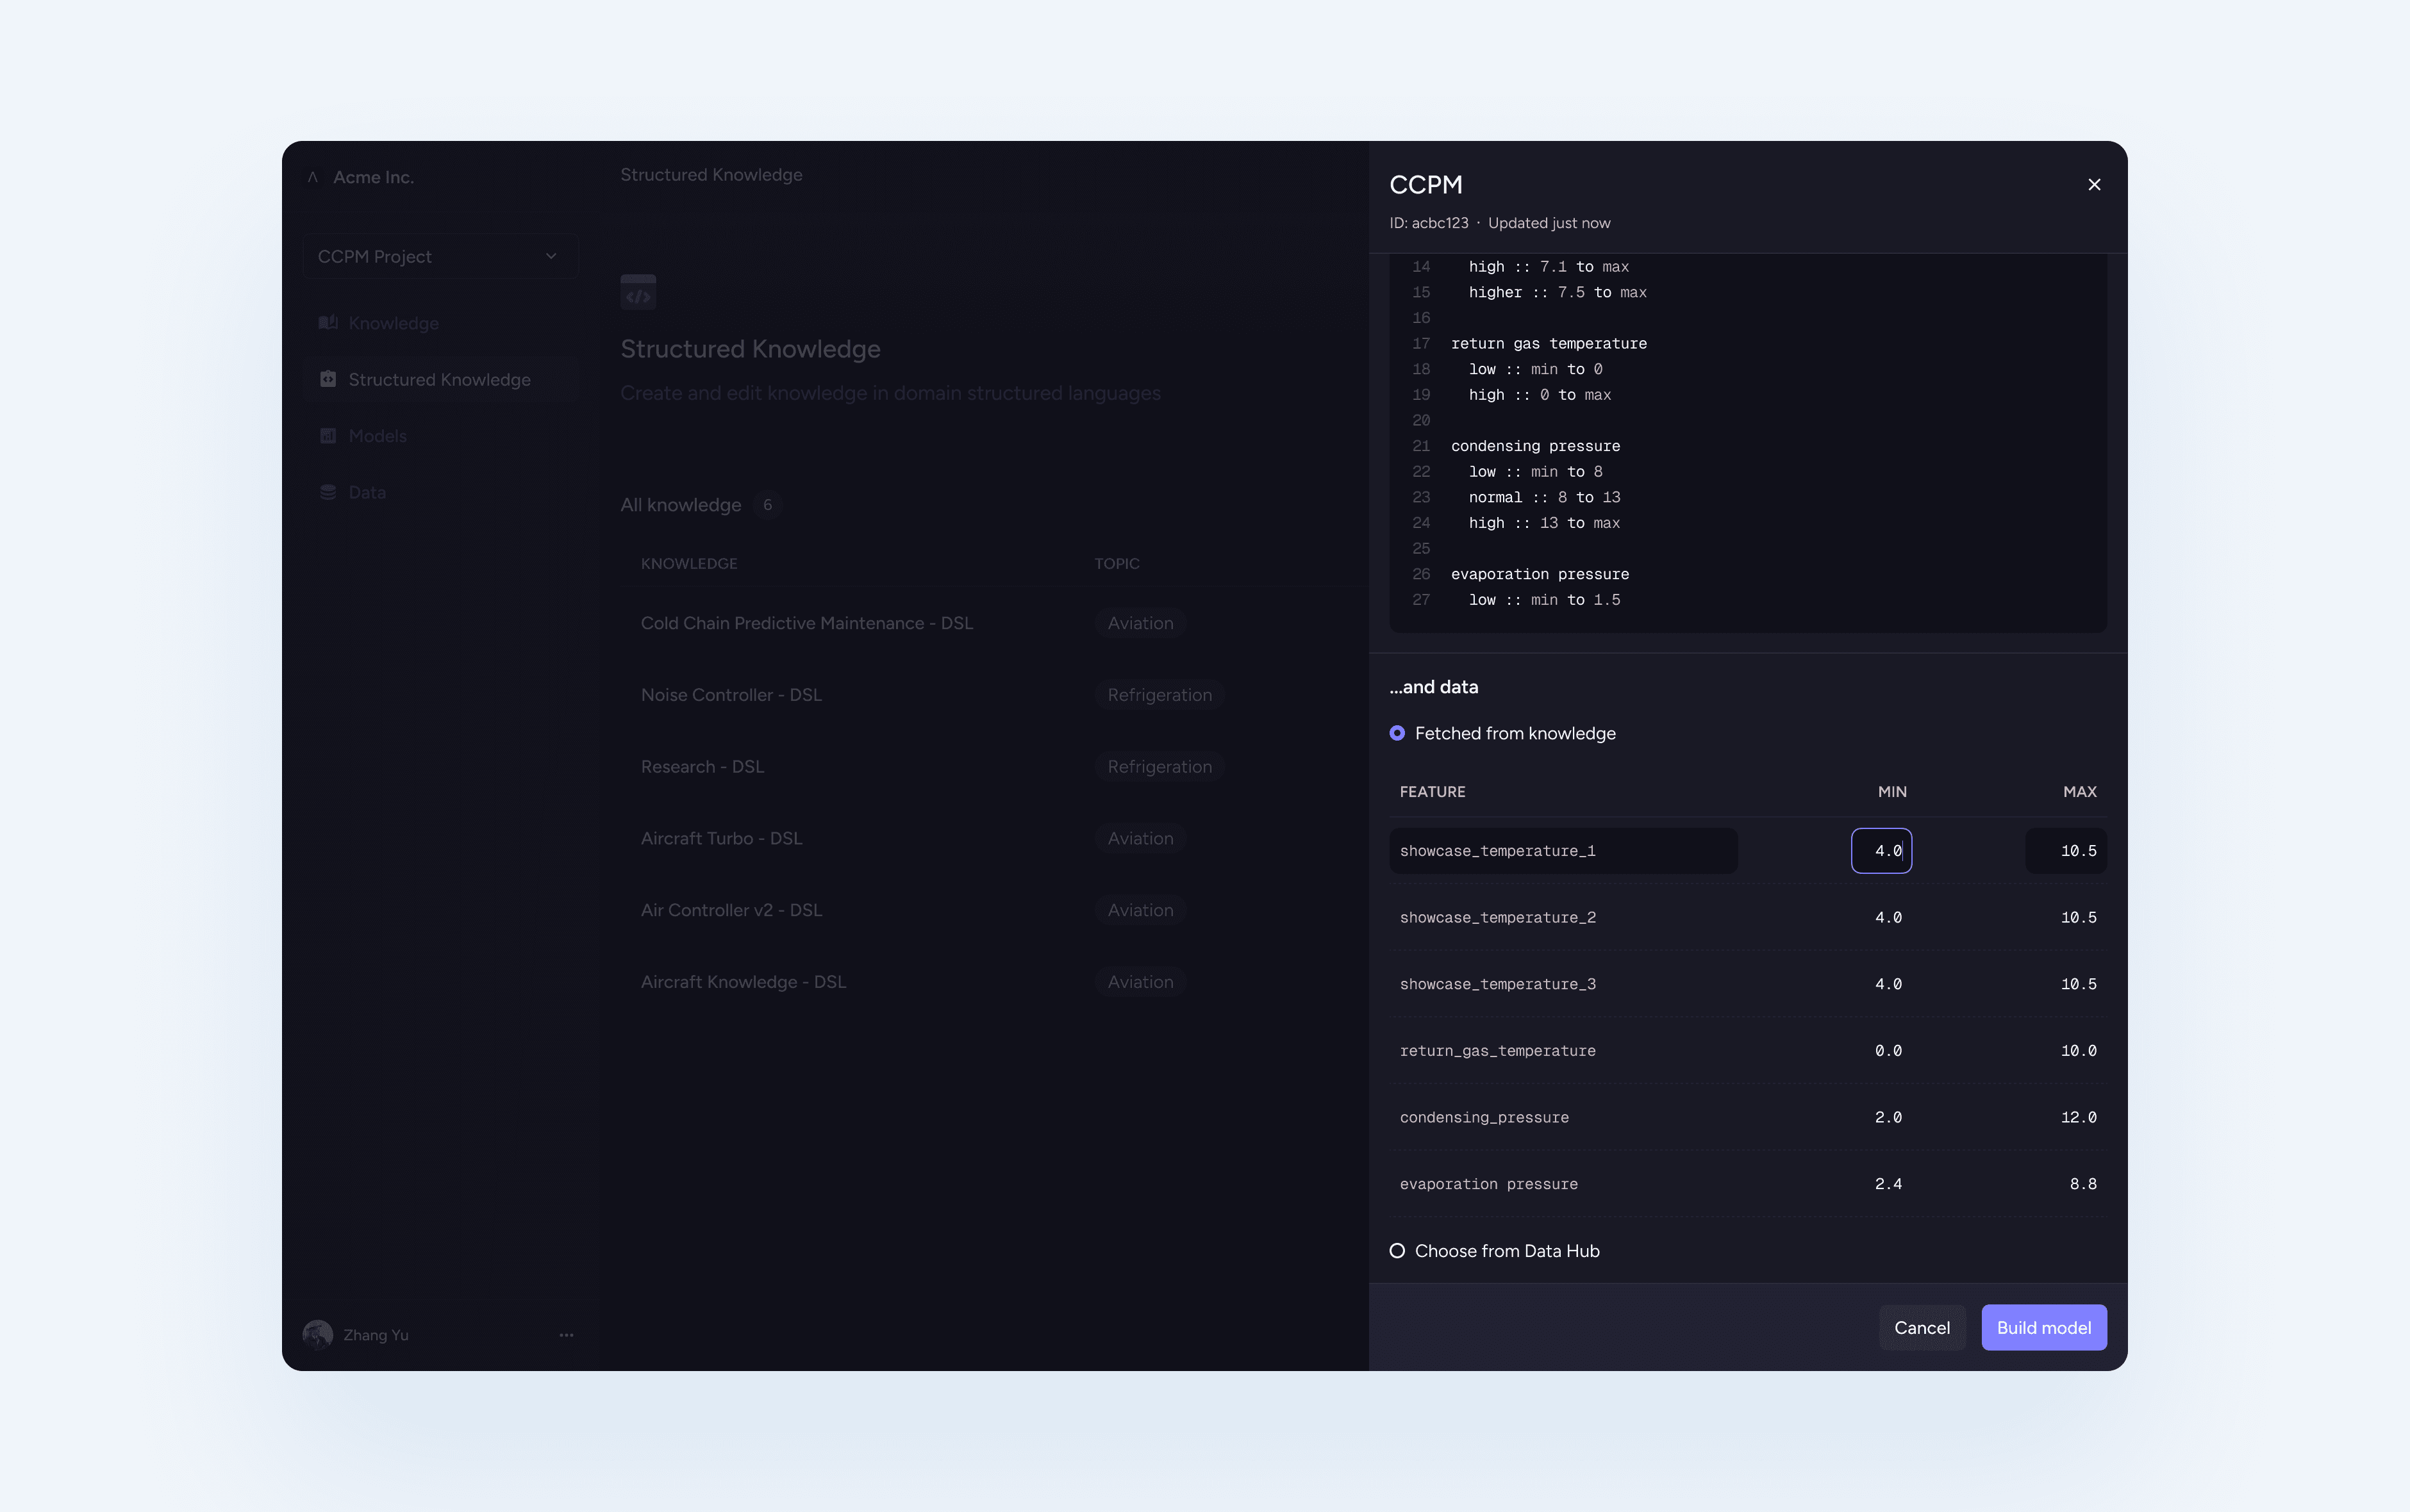2410x1512 pixels.
Task: Click the showcase_temperature_1 feature name field
Action: tap(1561, 850)
